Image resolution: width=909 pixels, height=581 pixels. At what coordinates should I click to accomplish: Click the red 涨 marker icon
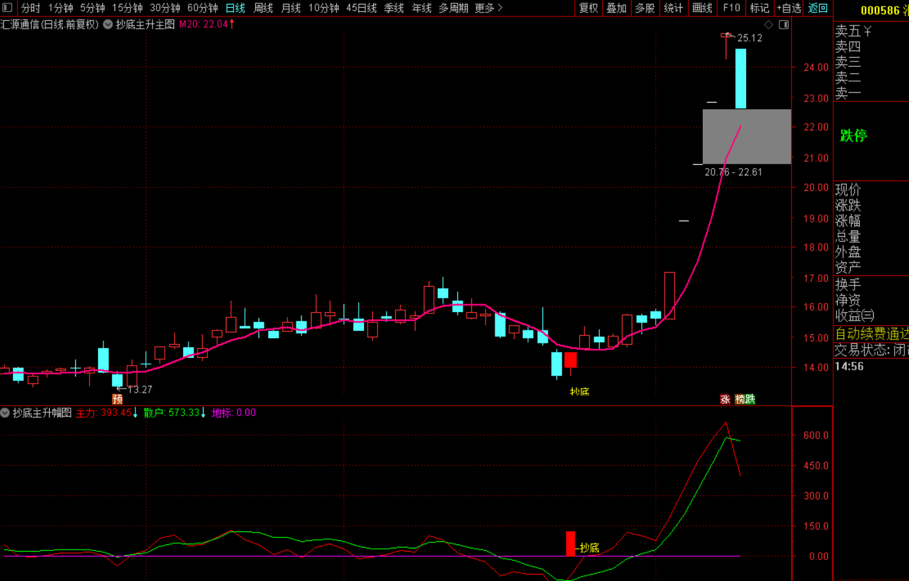(x=724, y=399)
